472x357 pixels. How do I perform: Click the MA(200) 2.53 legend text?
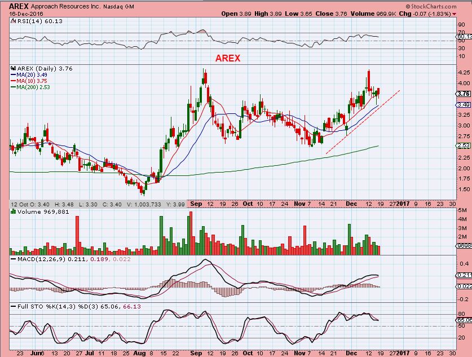(x=33, y=87)
